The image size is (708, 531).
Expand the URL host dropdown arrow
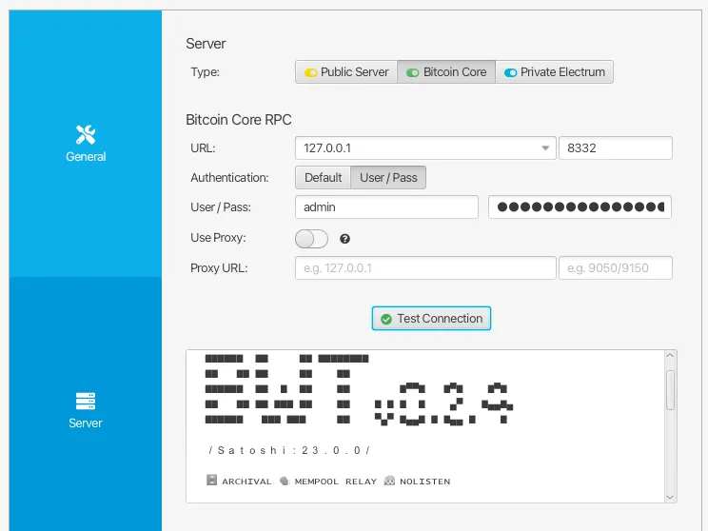[545, 148]
